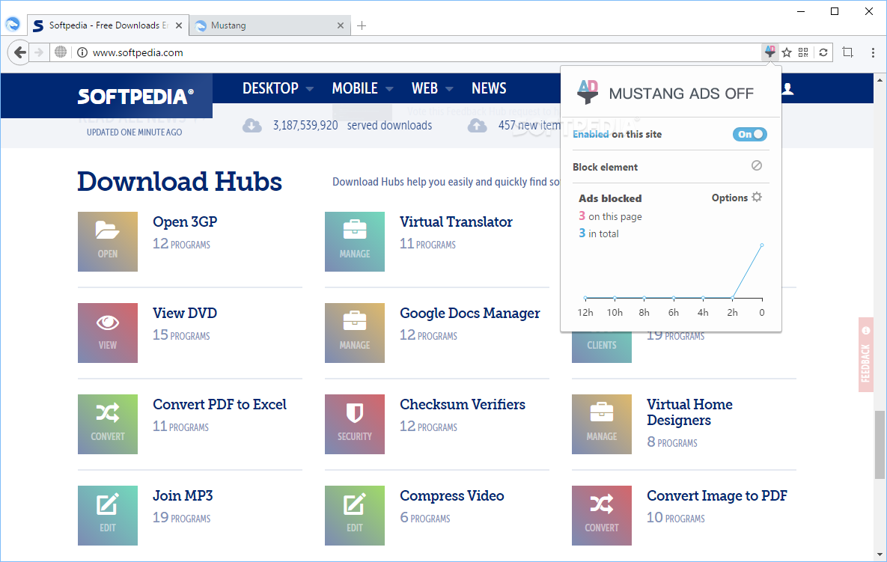Click the View DVD hub VIEW tile
887x562 pixels.
point(108,333)
